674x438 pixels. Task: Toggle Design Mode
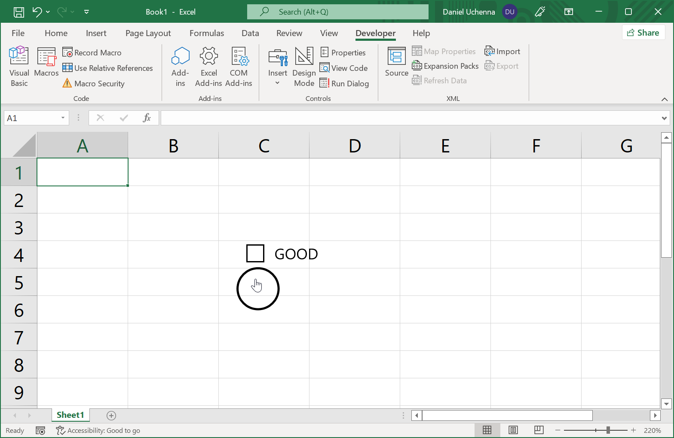tap(304, 67)
